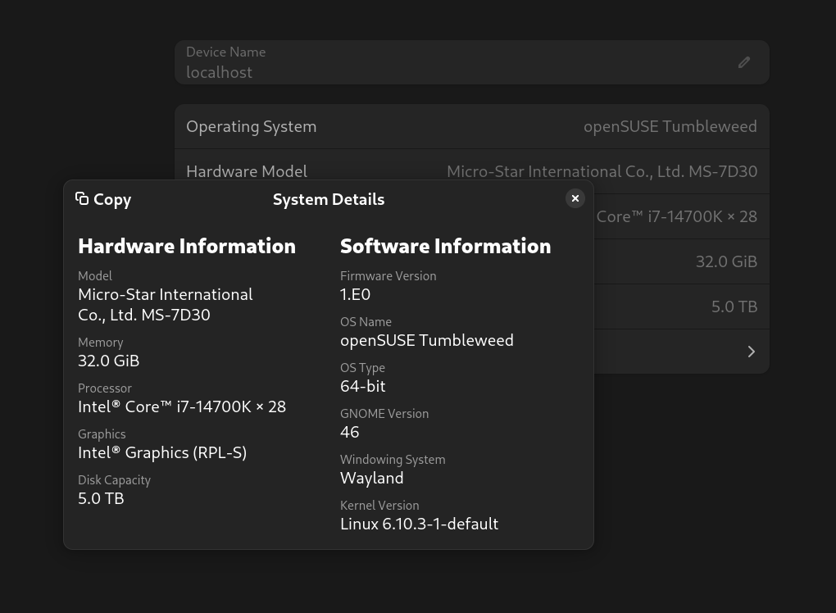Click the Software Information heading
The image size is (836, 613).
[445, 246]
